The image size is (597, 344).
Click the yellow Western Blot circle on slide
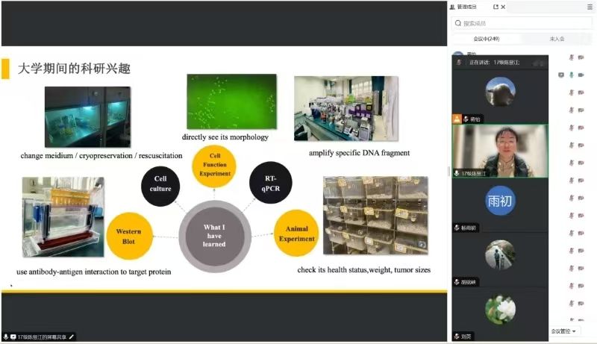coord(130,231)
